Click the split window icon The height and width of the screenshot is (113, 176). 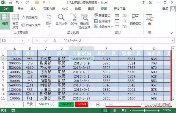(x=117, y=15)
